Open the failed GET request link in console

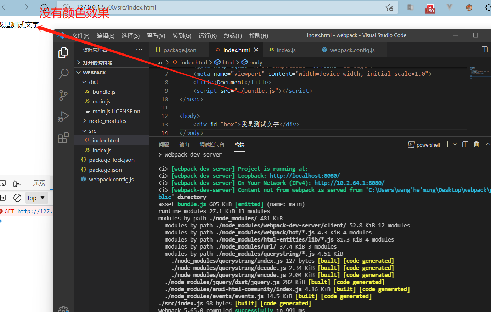pos(35,211)
